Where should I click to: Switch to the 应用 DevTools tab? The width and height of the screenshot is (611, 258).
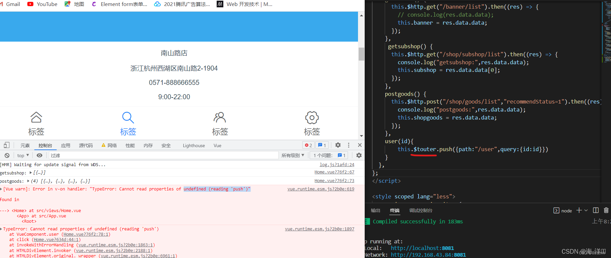coord(66,145)
